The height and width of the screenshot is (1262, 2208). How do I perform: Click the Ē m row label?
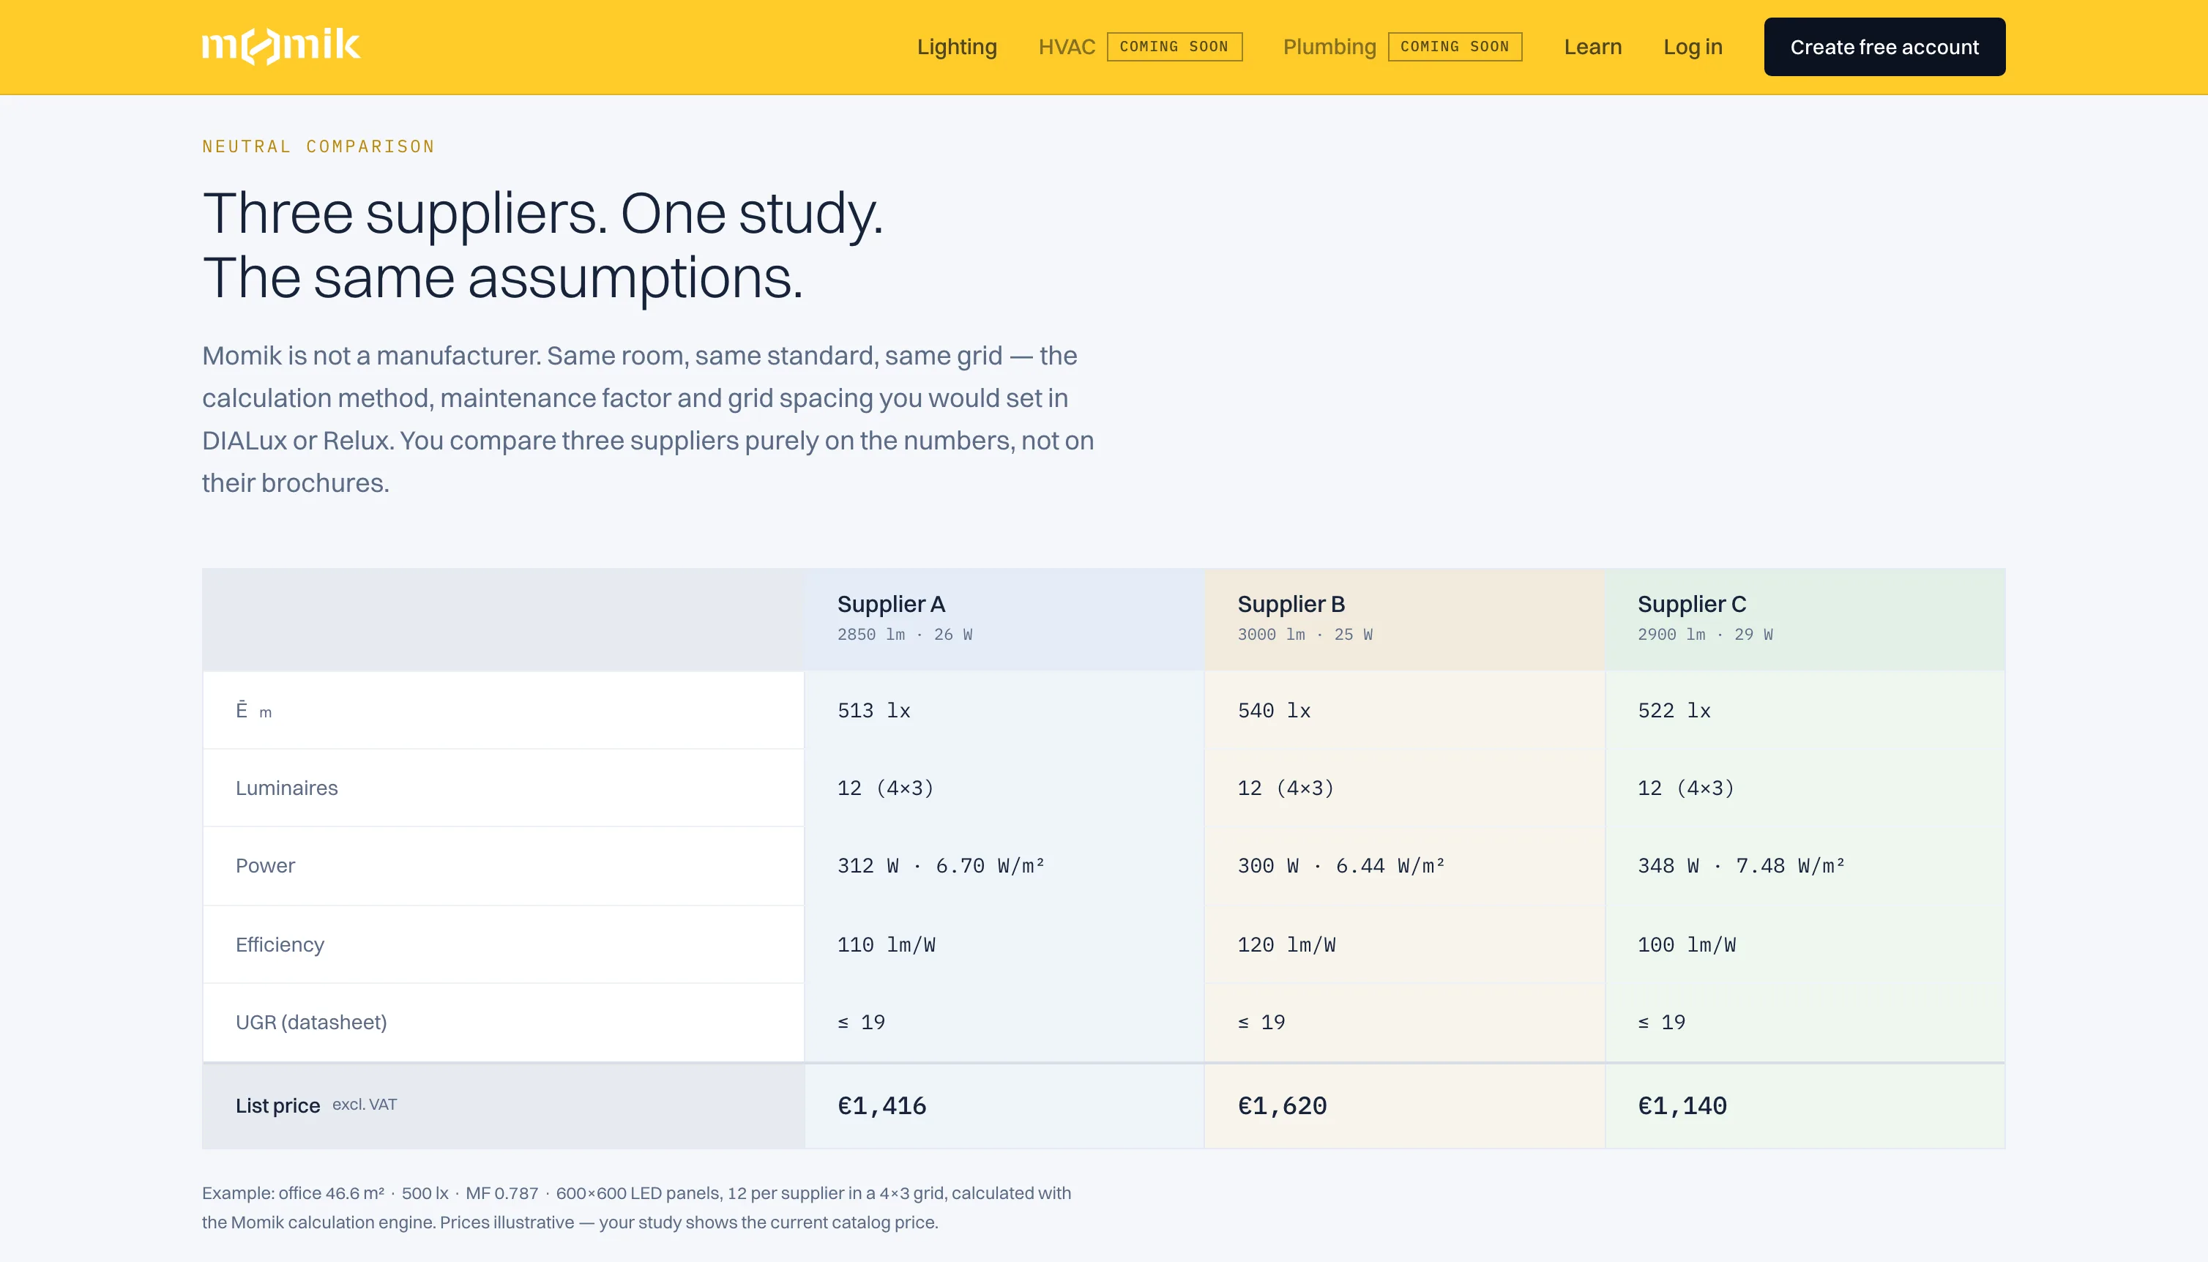253,711
